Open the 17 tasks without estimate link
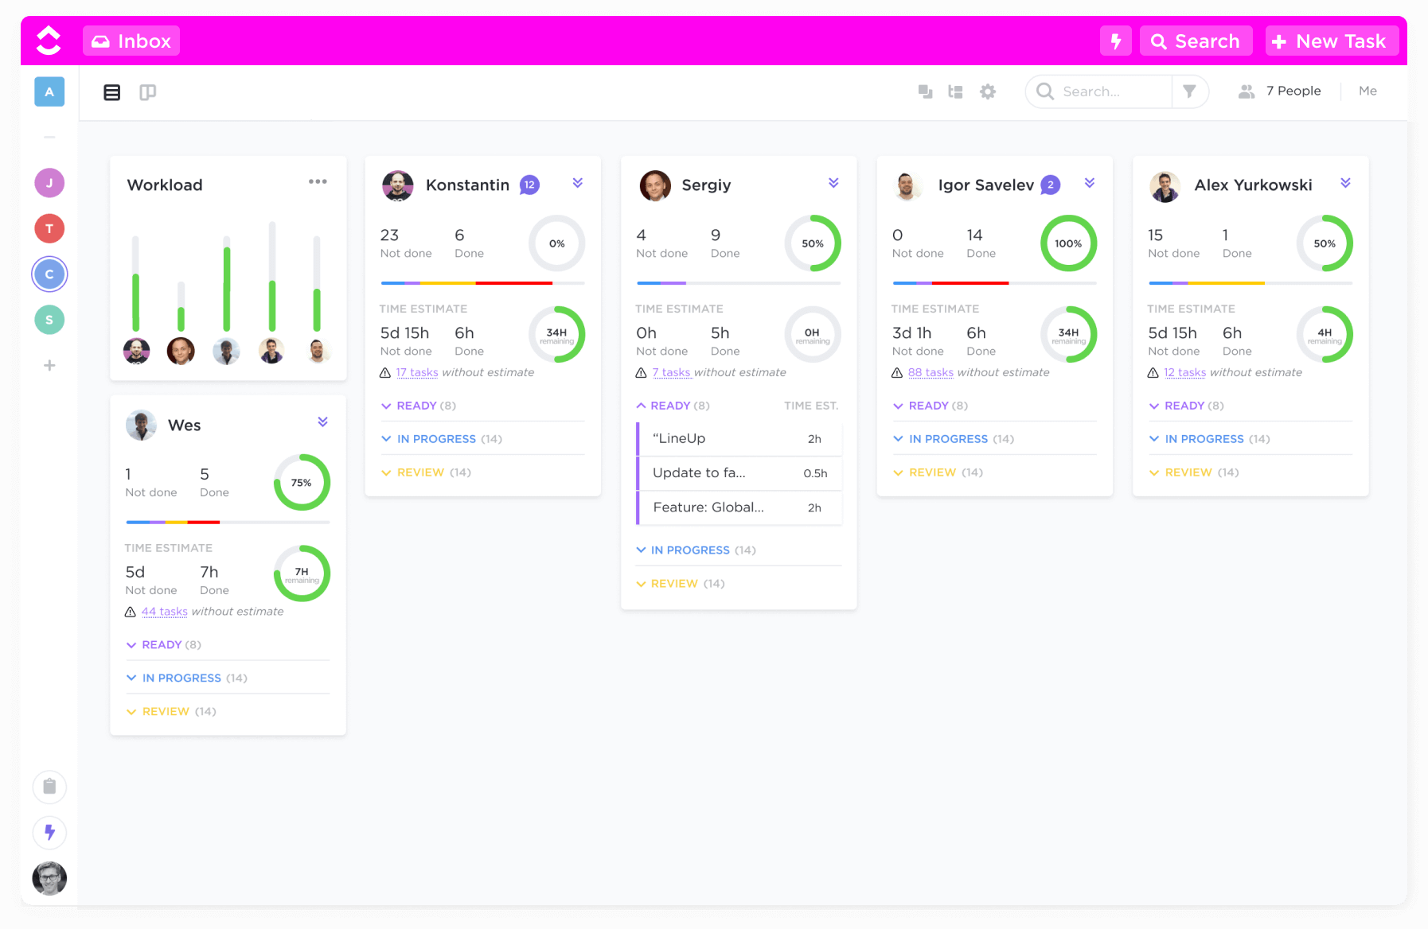 coord(417,372)
